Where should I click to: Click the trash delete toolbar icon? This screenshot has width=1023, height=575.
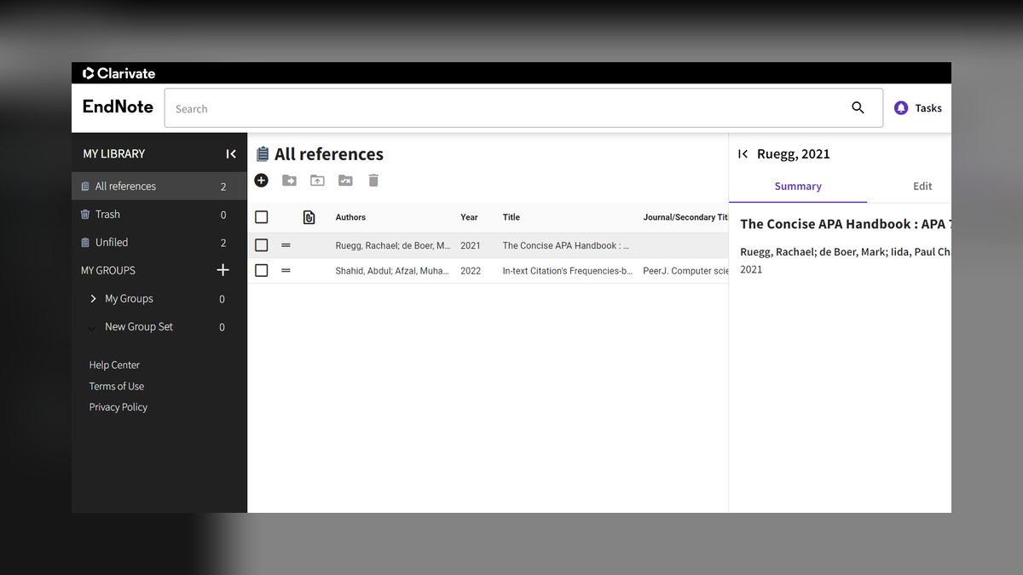tap(373, 181)
